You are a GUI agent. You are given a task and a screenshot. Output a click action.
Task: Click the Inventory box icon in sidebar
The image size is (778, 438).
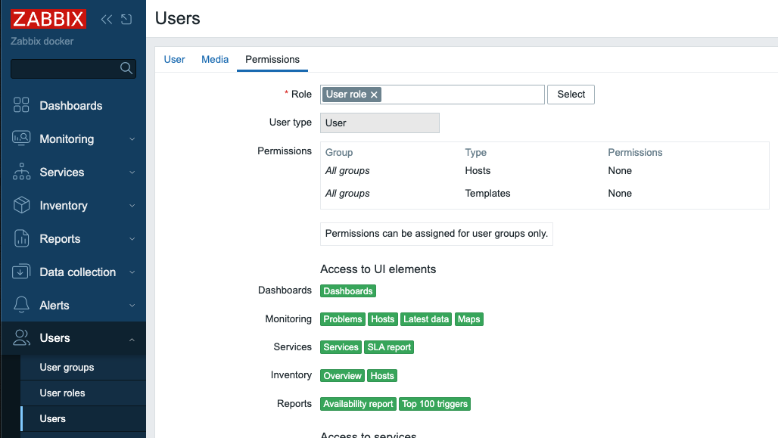(x=20, y=205)
